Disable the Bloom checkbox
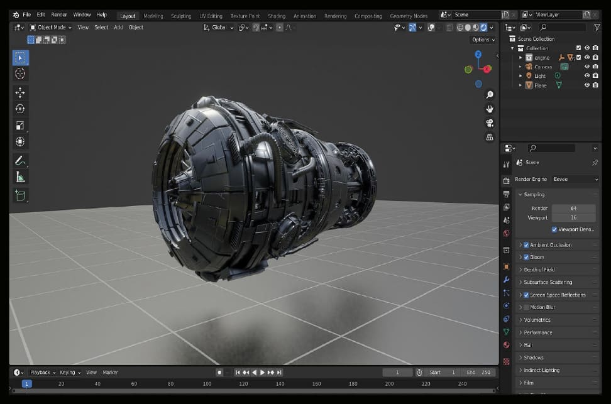This screenshot has height=404, width=611. [526, 257]
